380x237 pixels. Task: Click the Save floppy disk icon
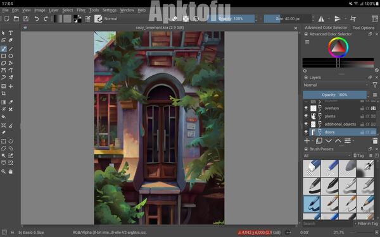26,18
